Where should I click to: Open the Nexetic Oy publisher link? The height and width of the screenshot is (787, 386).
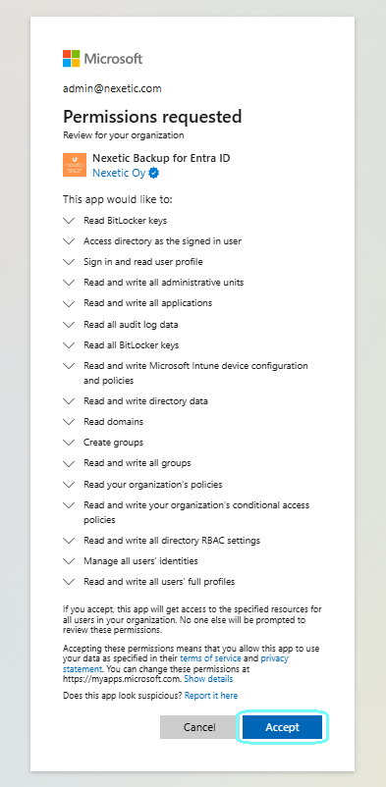tap(119, 173)
